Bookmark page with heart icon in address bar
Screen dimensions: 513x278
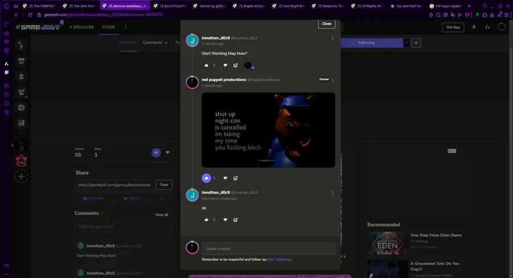pos(467,15)
